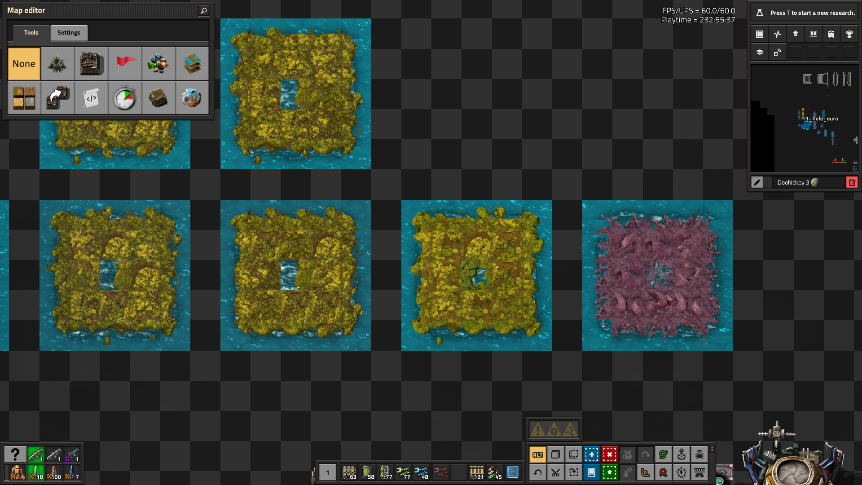This screenshot has width=862, height=485.
Task: Click the copy overlapping-squares shortcut
Action: pos(556,454)
